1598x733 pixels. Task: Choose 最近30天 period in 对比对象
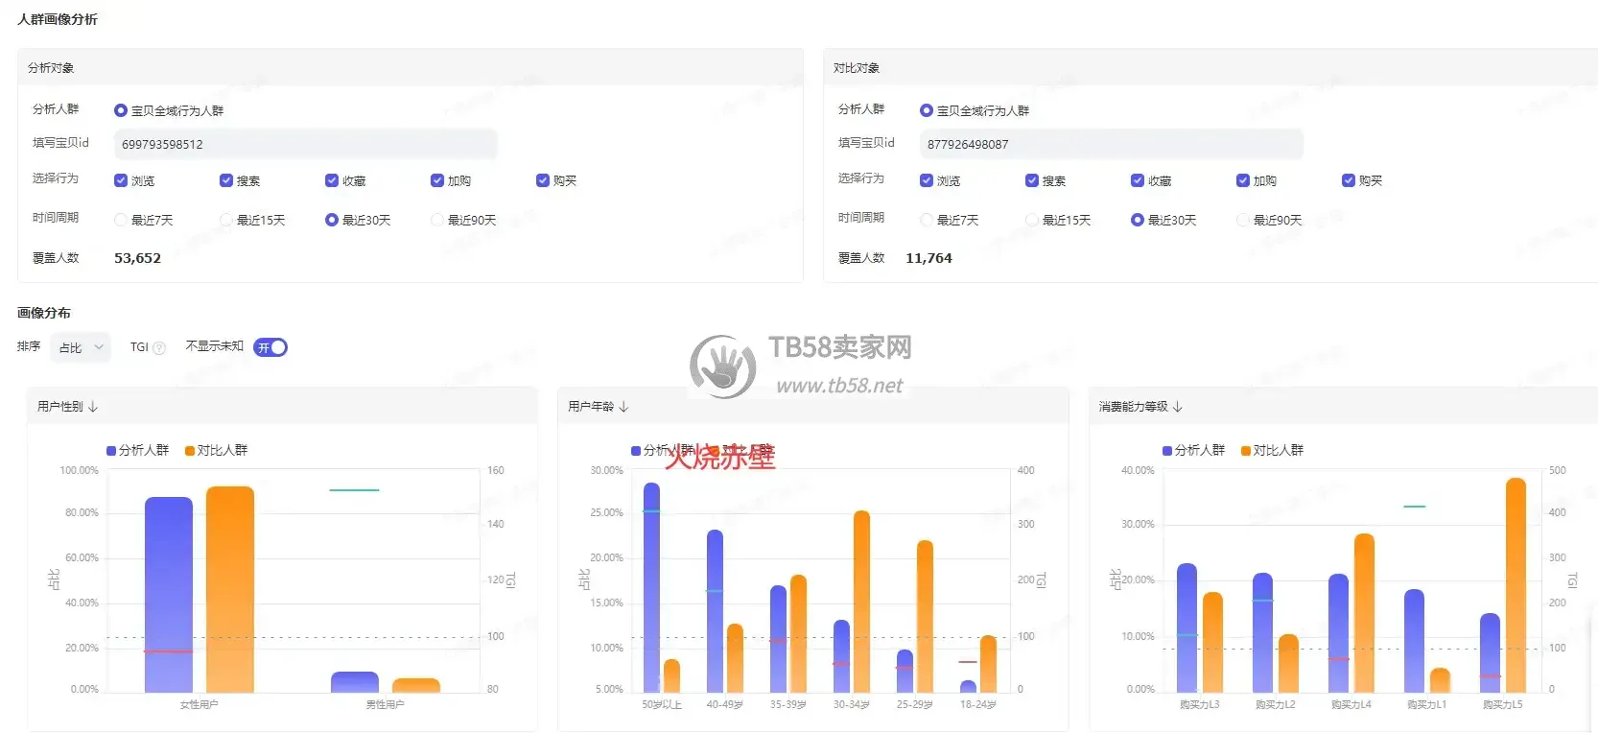click(1138, 220)
